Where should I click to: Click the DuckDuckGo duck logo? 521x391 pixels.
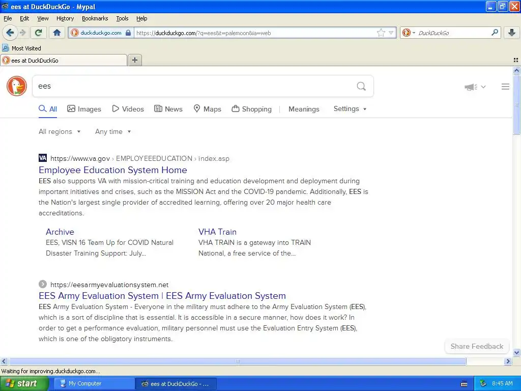click(17, 86)
